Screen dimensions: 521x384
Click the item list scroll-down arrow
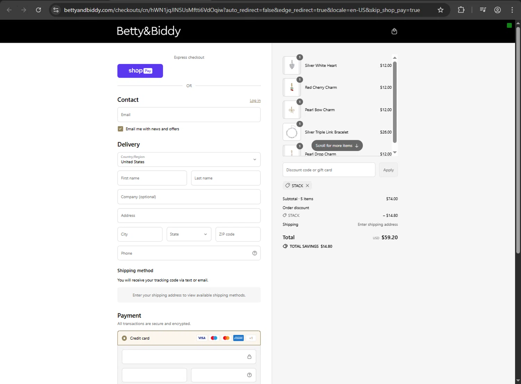coord(395,153)
